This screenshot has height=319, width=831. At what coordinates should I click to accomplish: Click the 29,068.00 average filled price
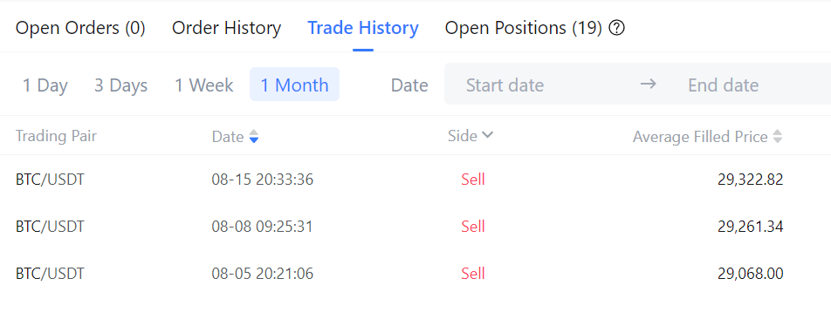coord(751,274)
